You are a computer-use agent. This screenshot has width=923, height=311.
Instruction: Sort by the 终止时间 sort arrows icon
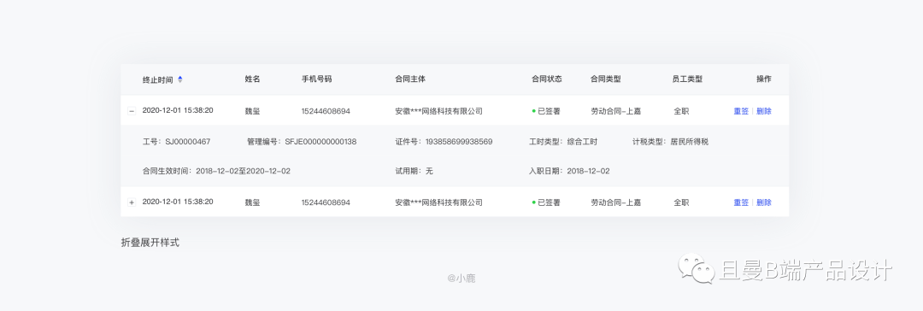[180, 79]
